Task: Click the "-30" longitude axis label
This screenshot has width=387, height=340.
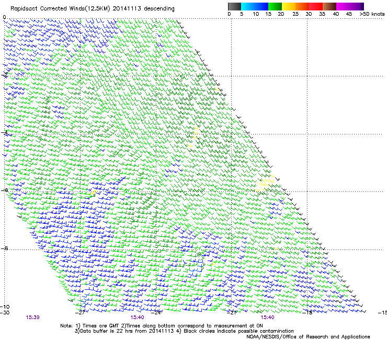Action: click(x=5, y=313)
